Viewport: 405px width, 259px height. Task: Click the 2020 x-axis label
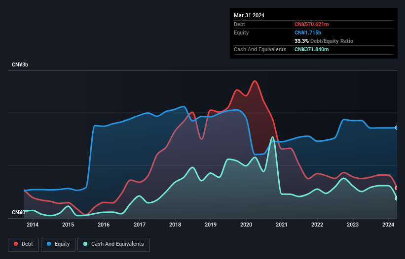point(246,225)
